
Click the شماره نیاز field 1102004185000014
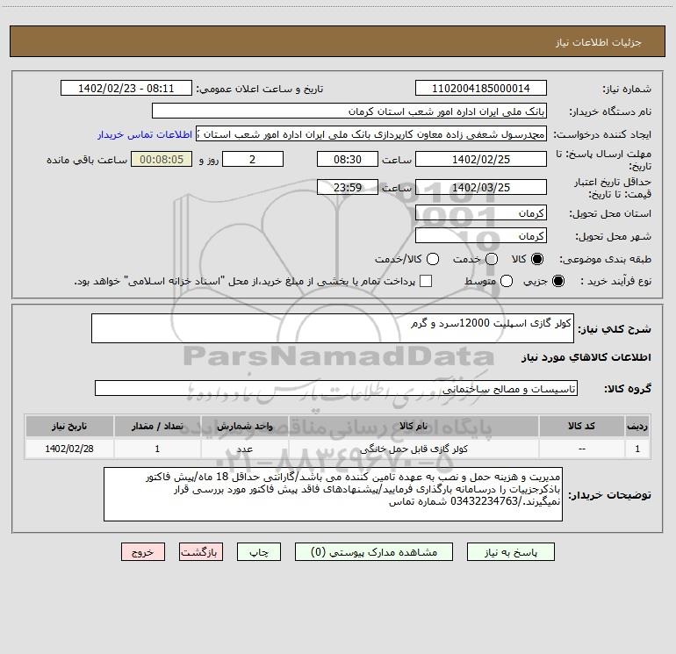click(481, 89)
